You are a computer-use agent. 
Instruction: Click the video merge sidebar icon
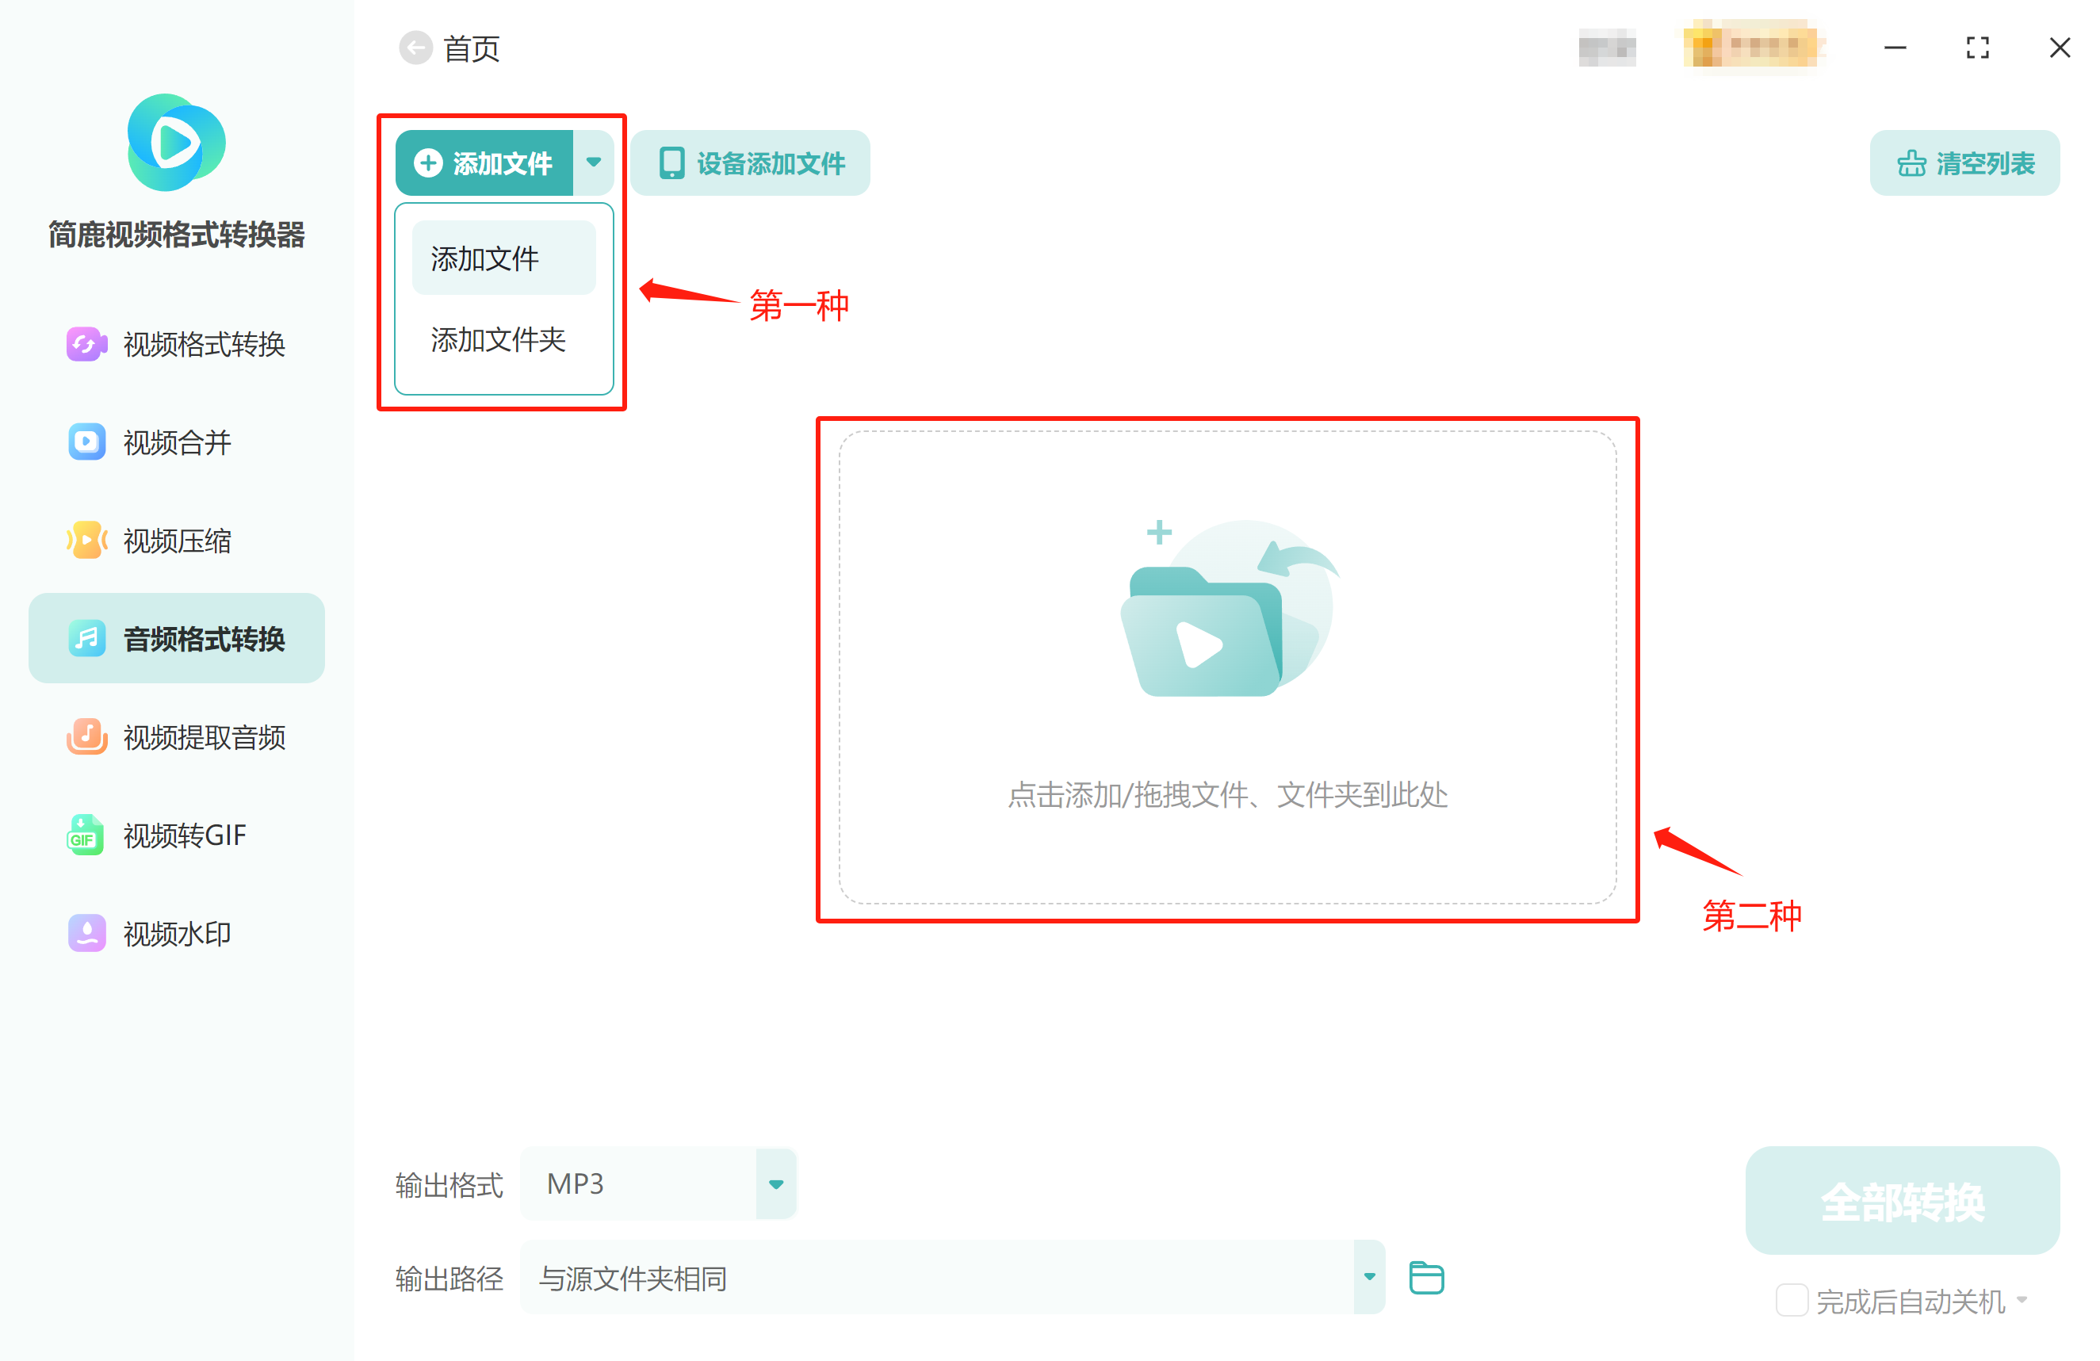click(x=86, y=442)
